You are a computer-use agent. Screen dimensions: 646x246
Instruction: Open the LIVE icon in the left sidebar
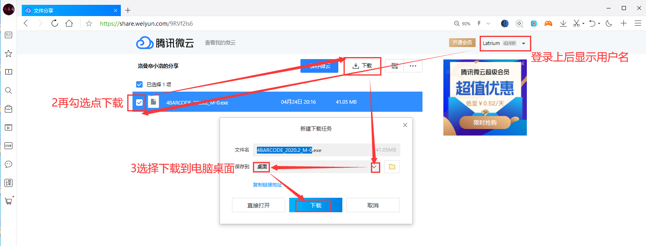coord(8,146)
